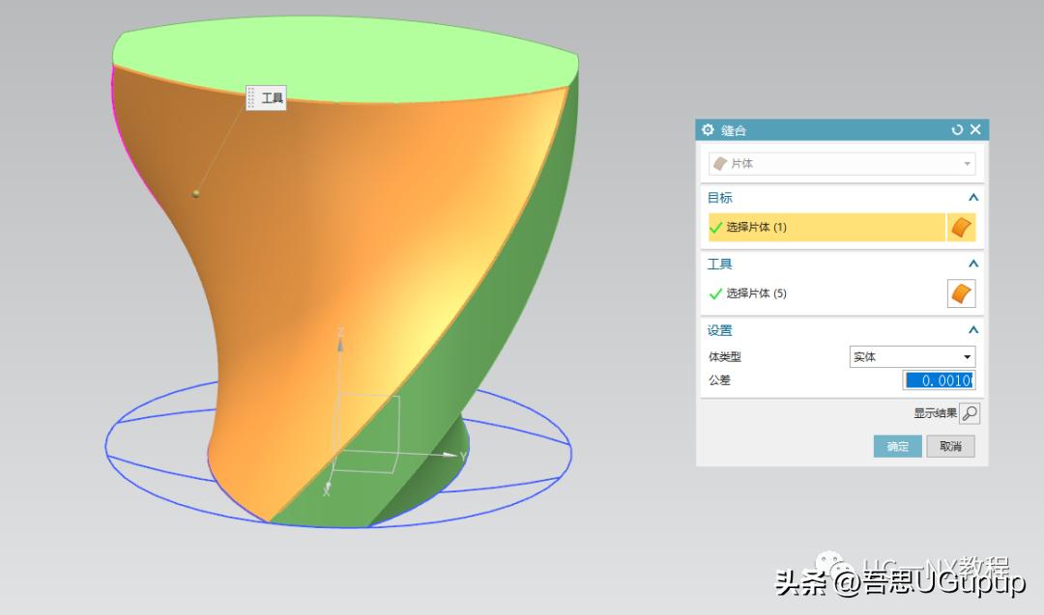Click the 显示结果 label
Screen dimensions: 1044x615
pos(935,413)
